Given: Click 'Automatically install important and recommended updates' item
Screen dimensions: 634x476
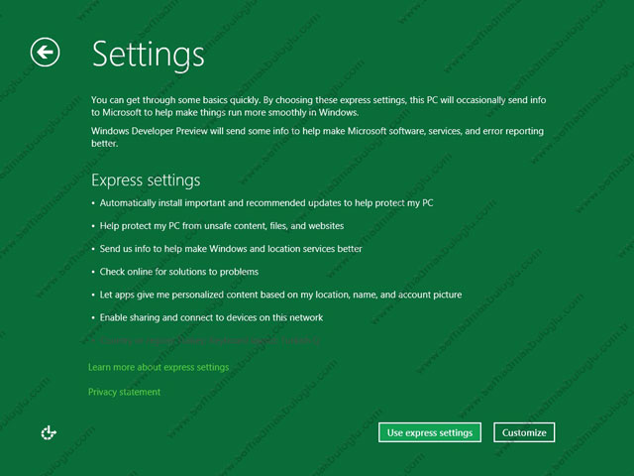Looking at the screenshot, I should coord(266,203).
